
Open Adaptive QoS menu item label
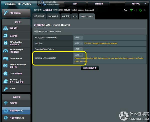pyautogui.click(x=16, y=51)
